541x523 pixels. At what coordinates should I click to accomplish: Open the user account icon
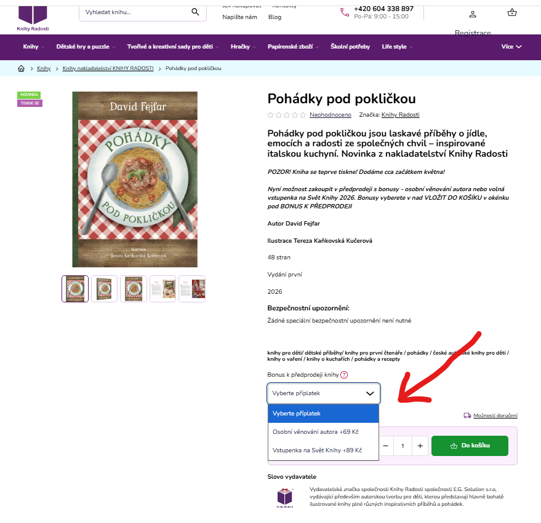pos(473,14)
